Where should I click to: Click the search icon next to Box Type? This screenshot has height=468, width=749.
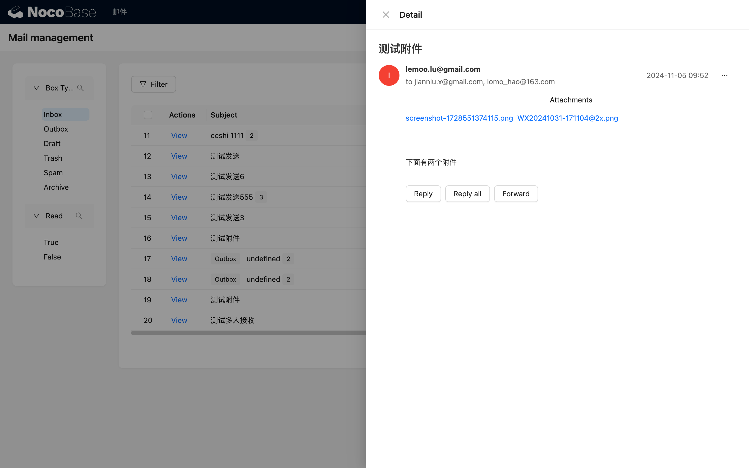(x=80, y=88)
